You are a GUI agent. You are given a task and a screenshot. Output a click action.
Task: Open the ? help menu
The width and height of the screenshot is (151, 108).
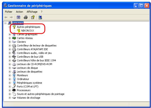click(x=42, y=12)
